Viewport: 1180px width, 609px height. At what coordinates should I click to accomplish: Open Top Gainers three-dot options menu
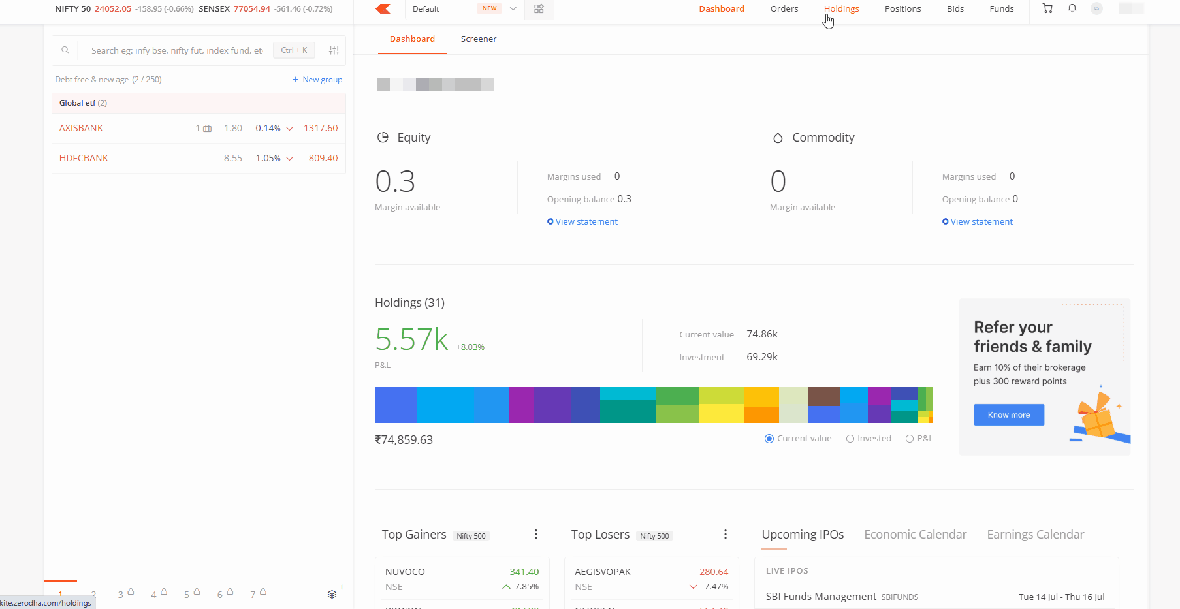click(x=536, y=534)
